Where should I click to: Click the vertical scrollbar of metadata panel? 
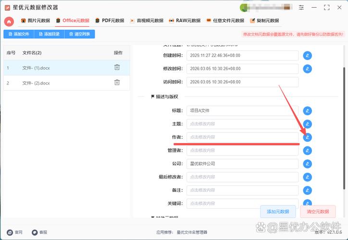(344, 128)
